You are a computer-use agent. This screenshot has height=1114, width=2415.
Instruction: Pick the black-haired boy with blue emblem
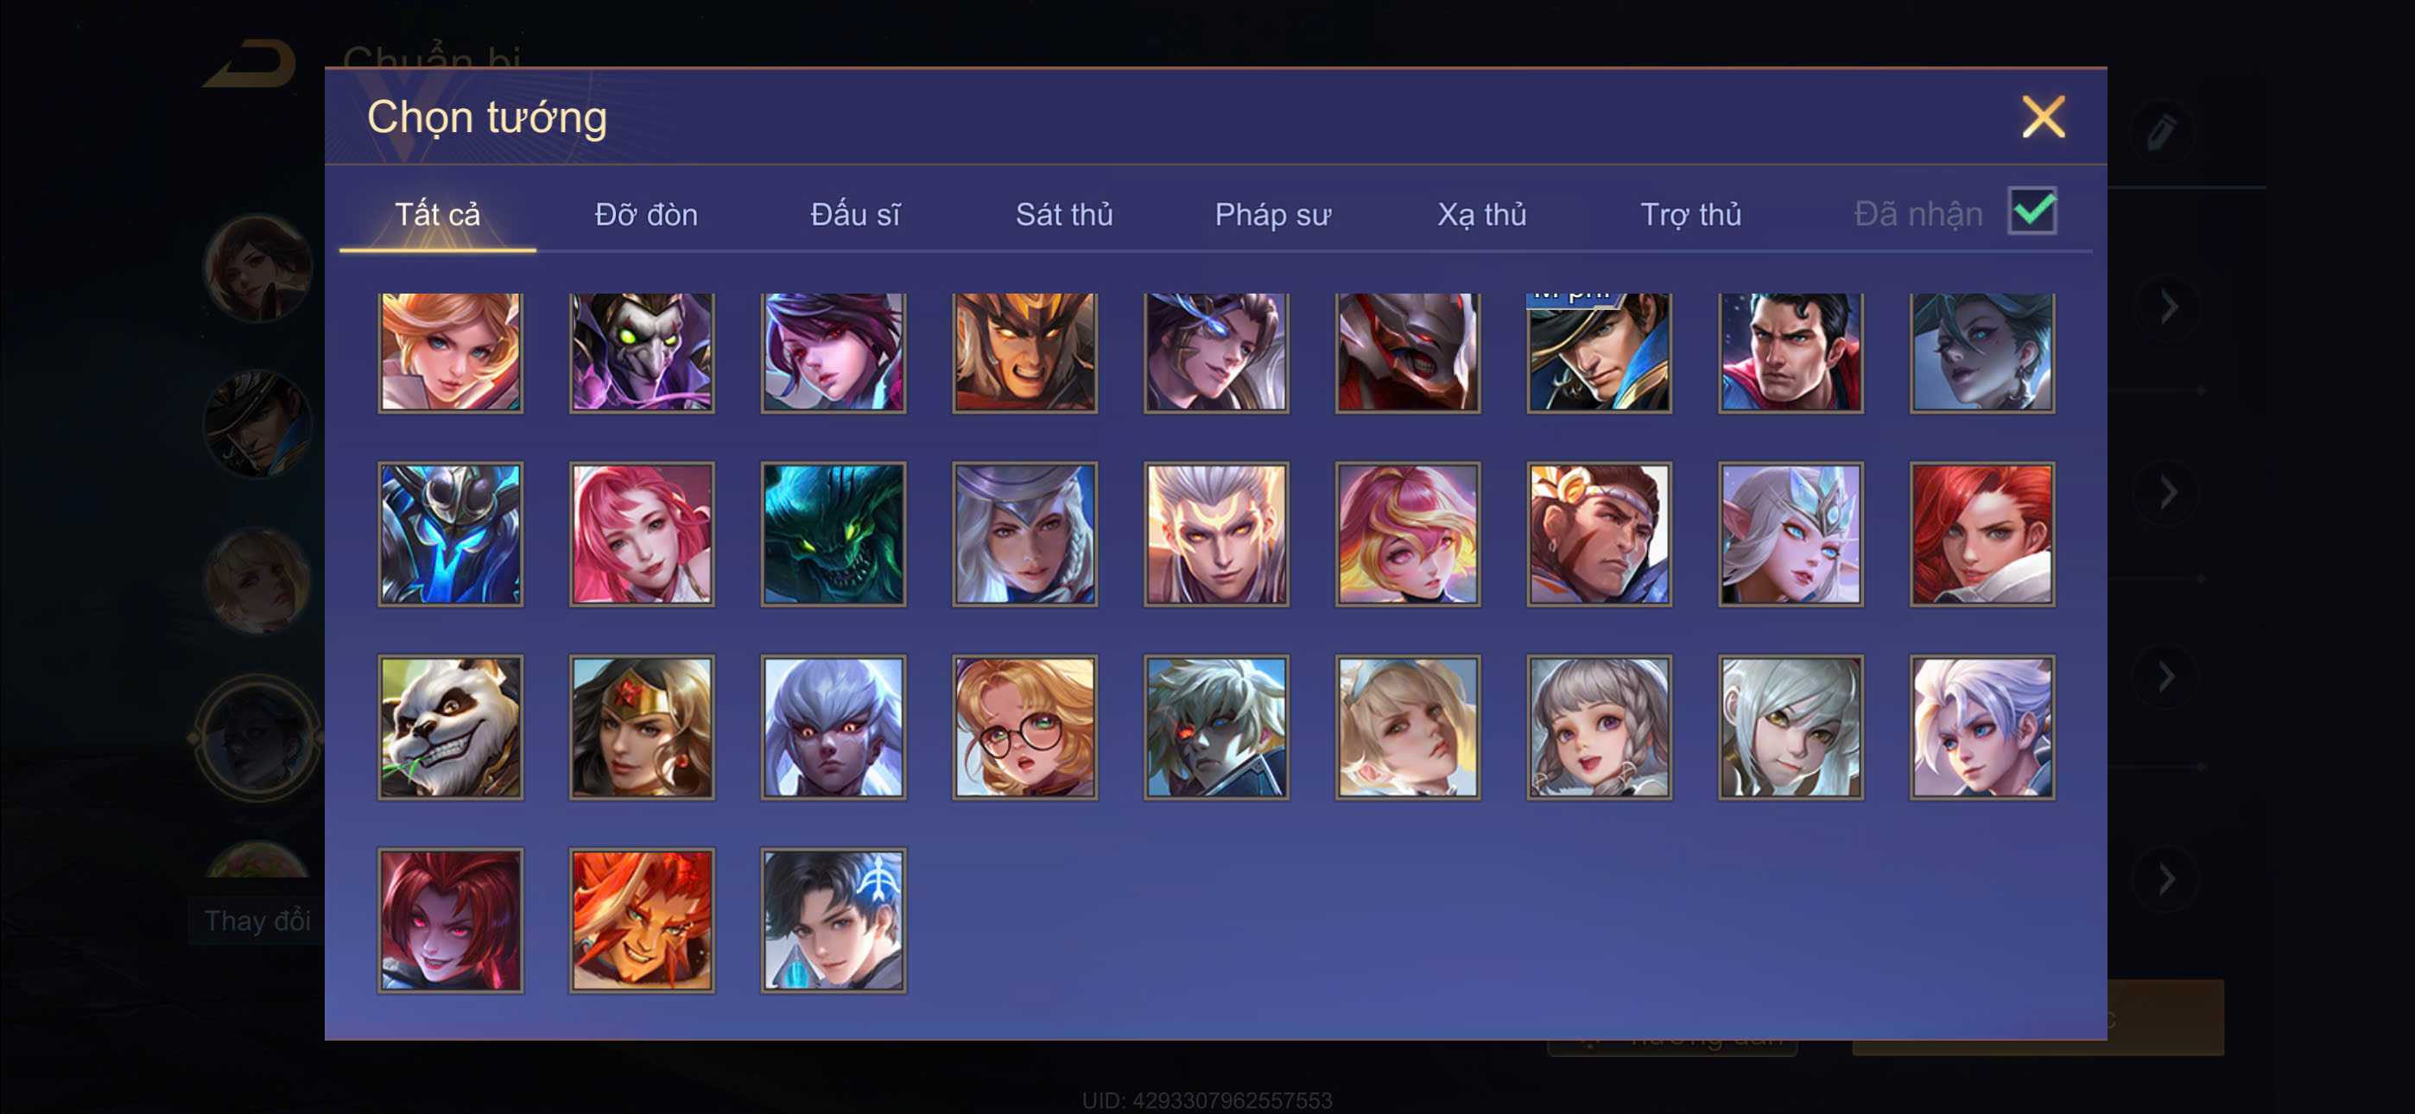[x=833, y=920]
